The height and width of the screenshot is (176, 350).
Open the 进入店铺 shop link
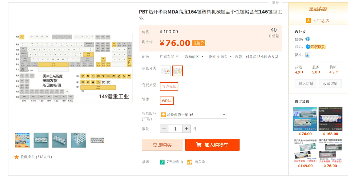(x=306, y=84)
